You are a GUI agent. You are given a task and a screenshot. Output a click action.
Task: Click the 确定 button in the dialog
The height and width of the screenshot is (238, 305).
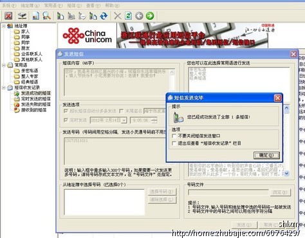click(x=266, y=155)
